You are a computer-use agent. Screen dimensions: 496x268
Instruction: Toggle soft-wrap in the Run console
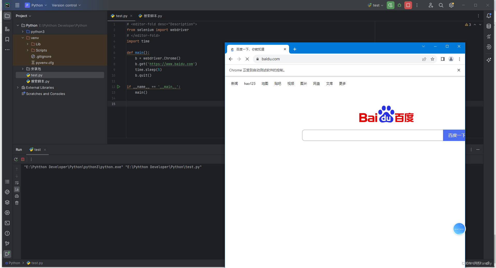point(17,183)
